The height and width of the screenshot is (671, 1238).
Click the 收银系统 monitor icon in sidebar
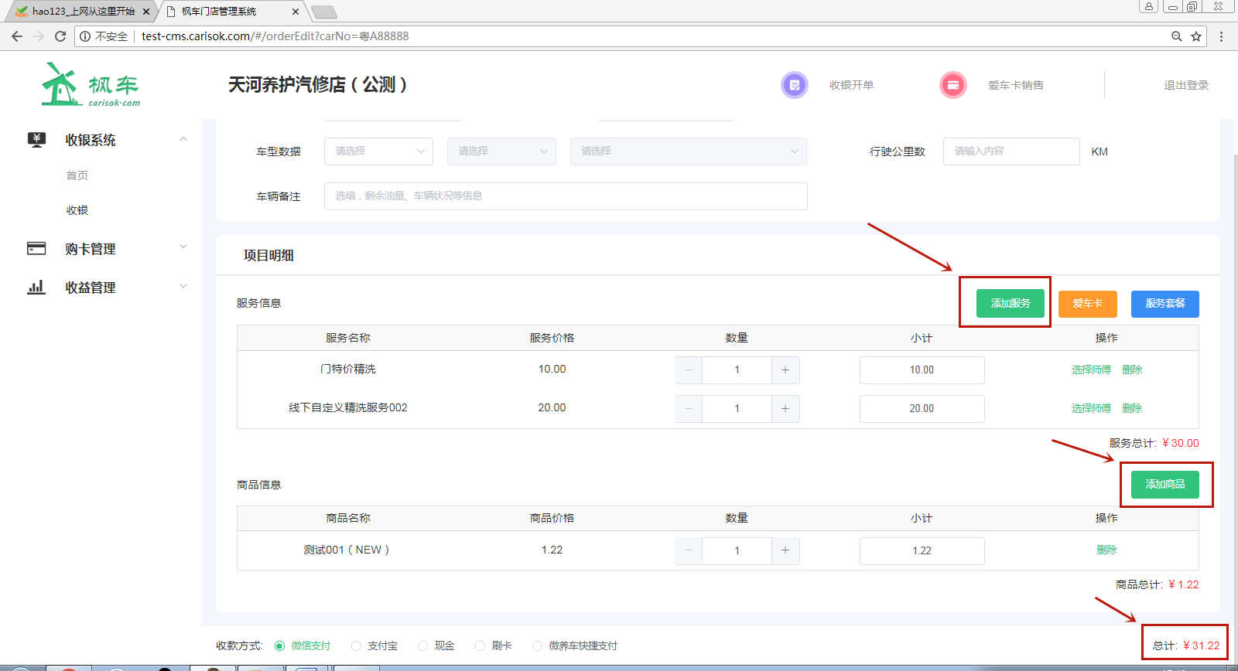[36, 140]
